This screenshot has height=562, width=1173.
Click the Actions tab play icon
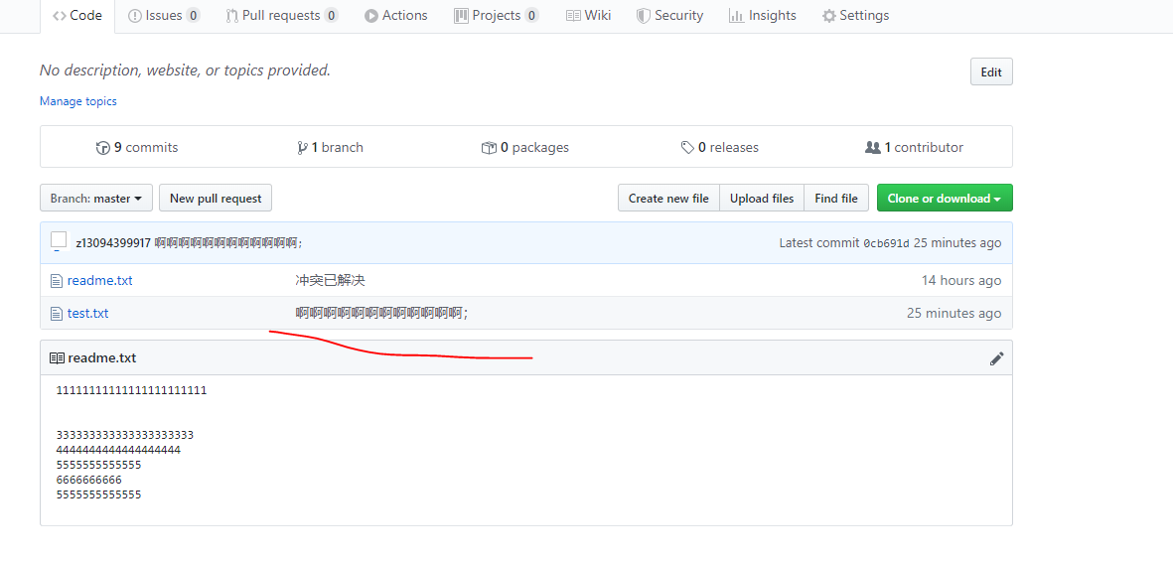tap(371, 16)
